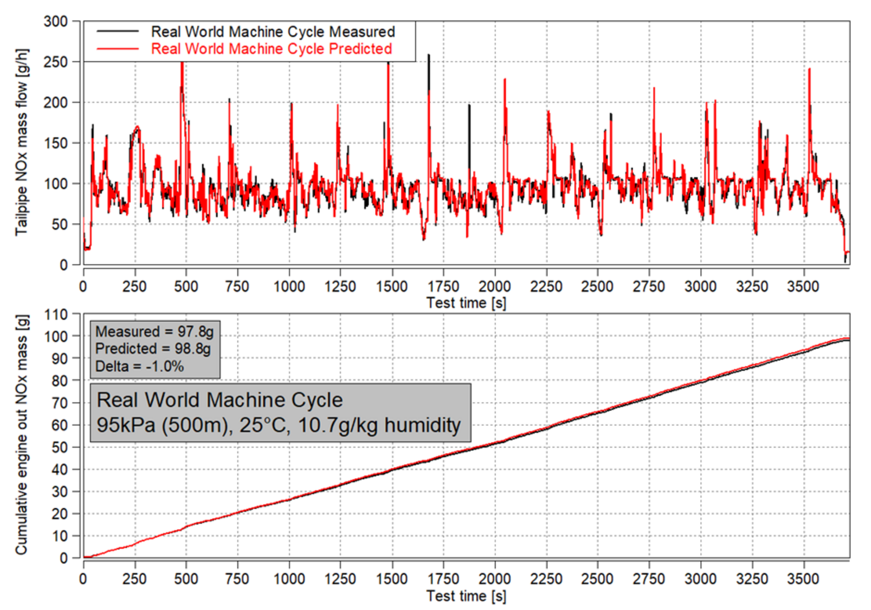Click the 3500 tick on bottom chart x-axis
This screenshot has width=871, height=610.
(803, 579)
